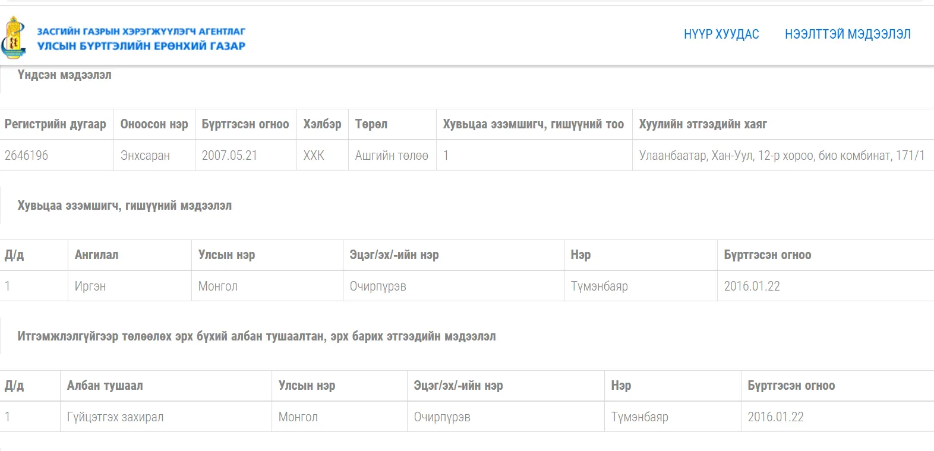Select the registration number 2646196
The height and width of the screenshot is (451, 934).
27,156
